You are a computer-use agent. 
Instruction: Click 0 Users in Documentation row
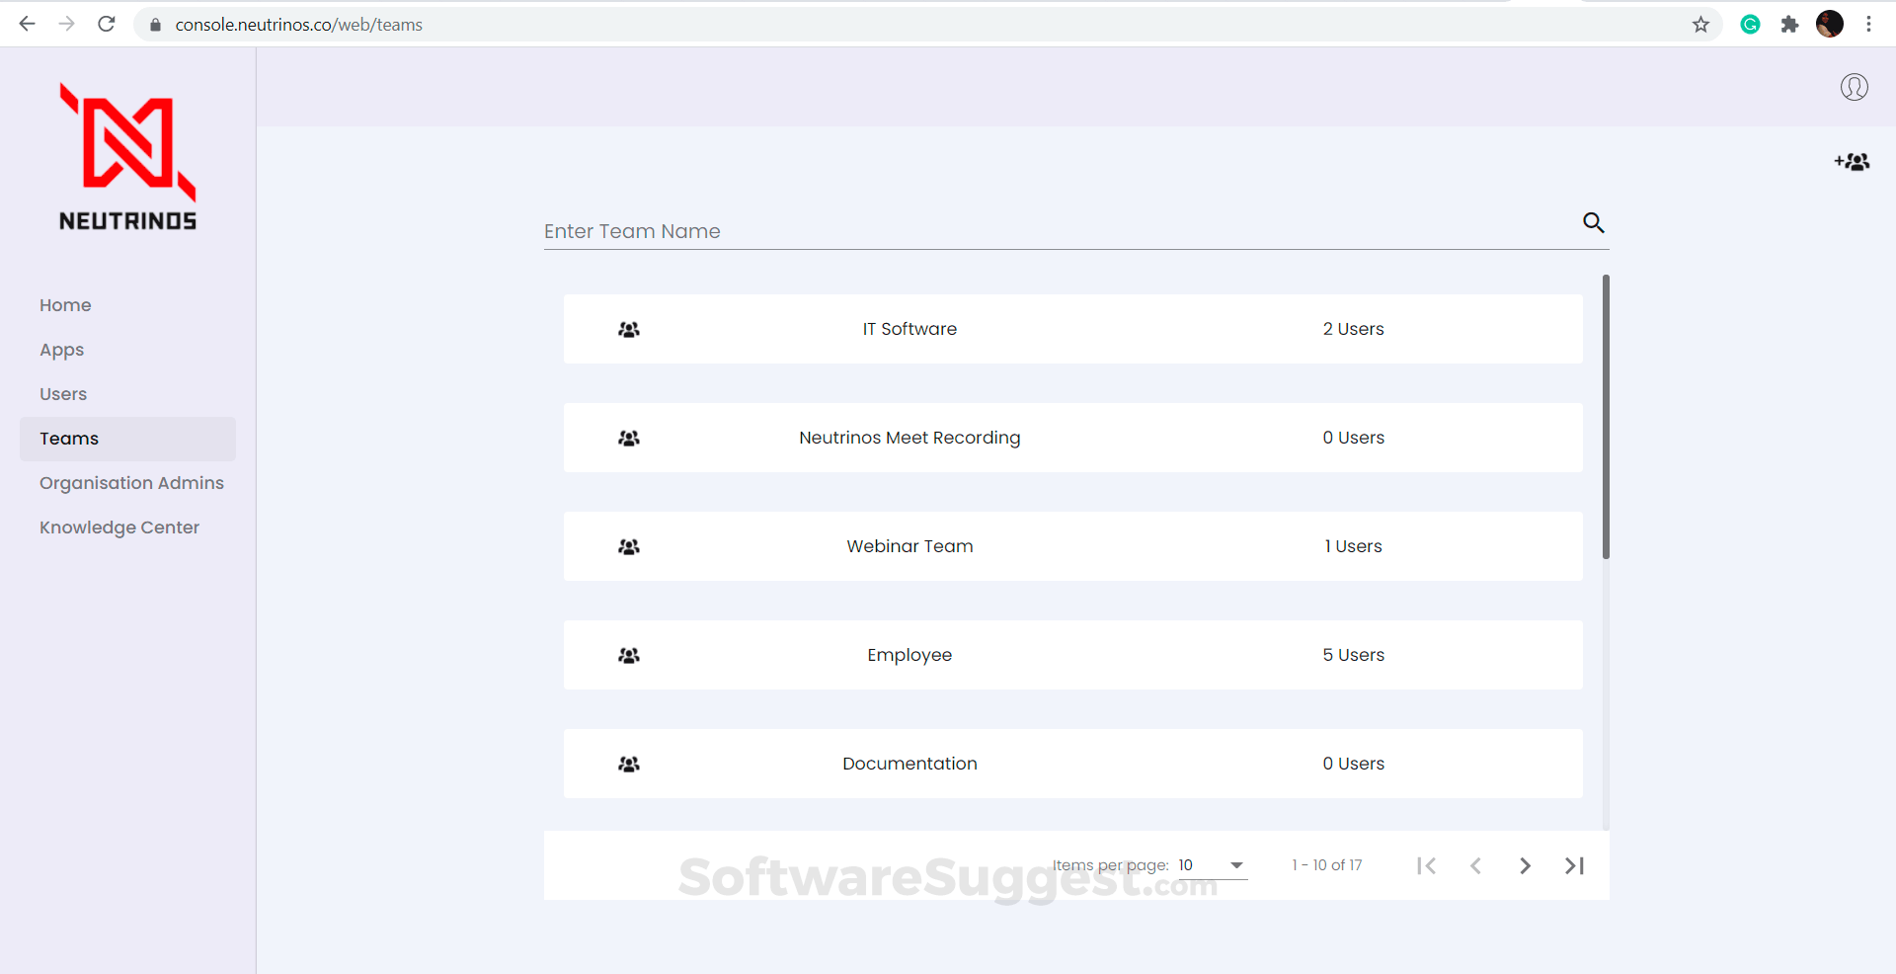(1353, 764)
